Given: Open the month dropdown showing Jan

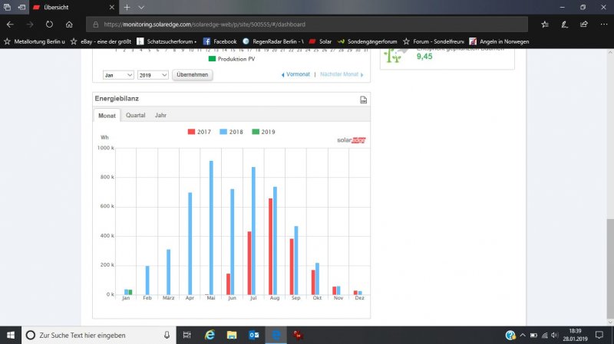Looking at the screenshot, I should pyautogui.click(x=118, y=75).
